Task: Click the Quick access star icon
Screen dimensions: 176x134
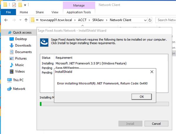Action: click(x=10, y=33)
